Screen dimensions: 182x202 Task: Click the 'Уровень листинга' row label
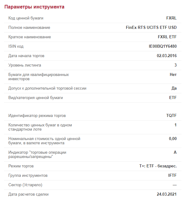click(x=25, y=65)
